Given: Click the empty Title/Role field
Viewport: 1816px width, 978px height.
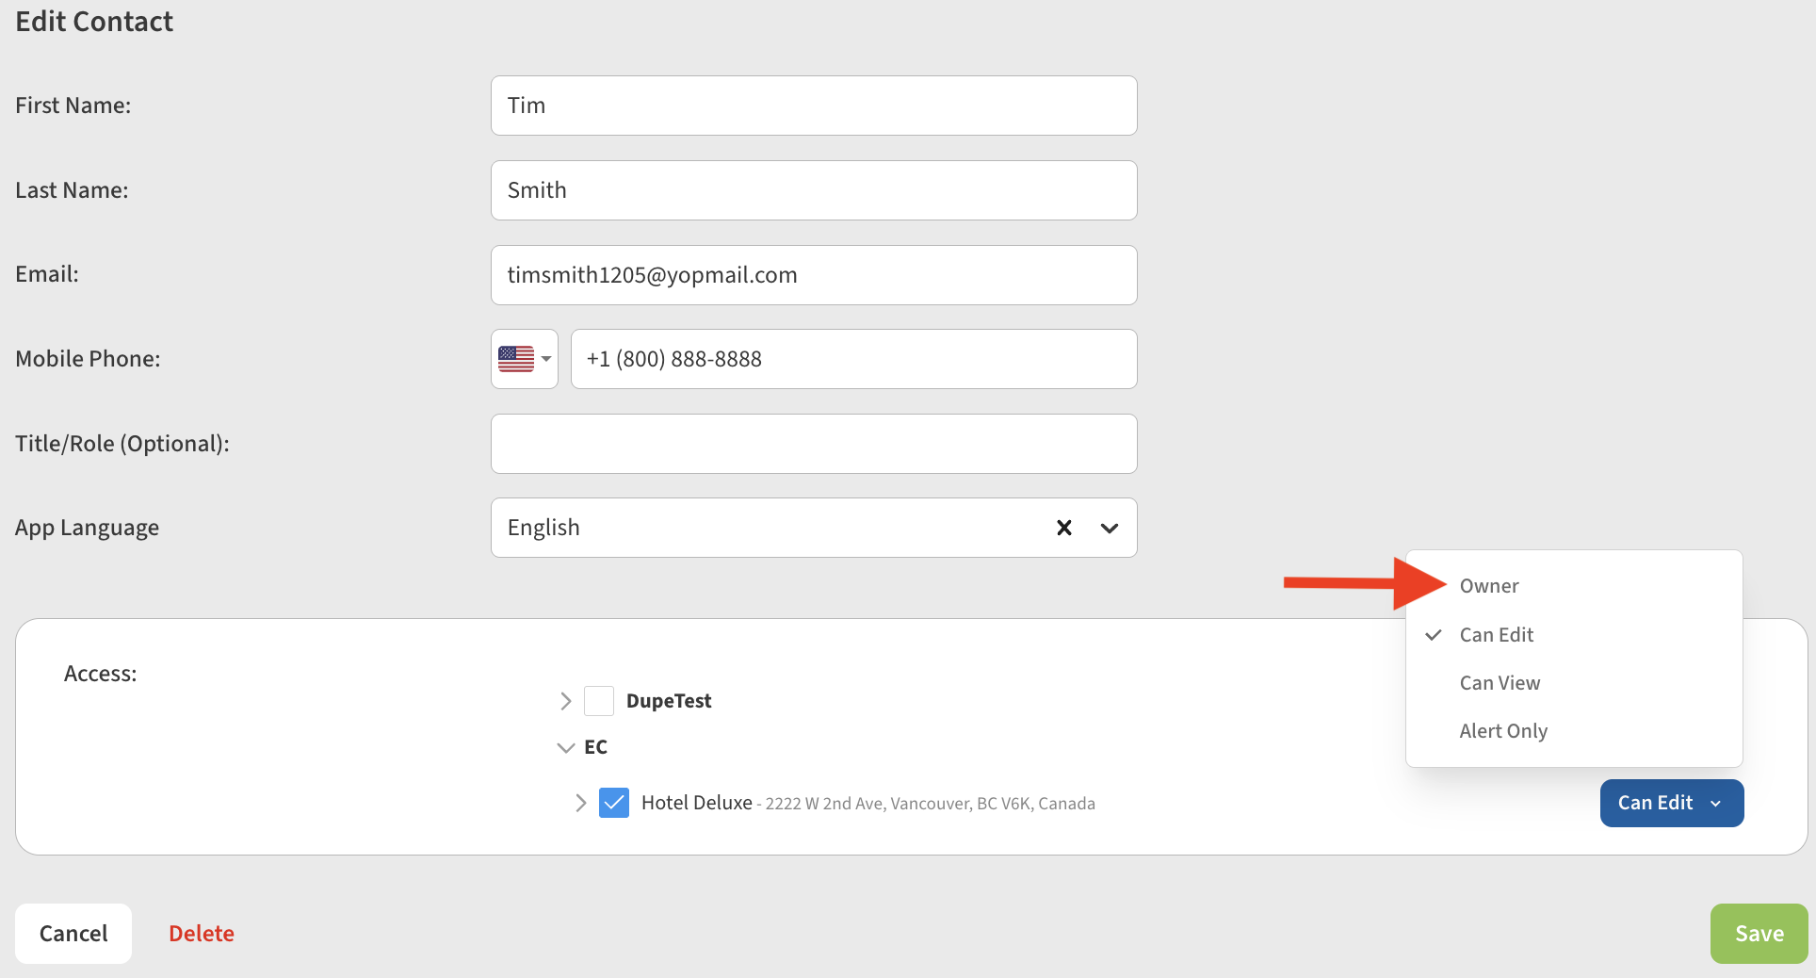Looking at the screenshot, I should point(813,444).
